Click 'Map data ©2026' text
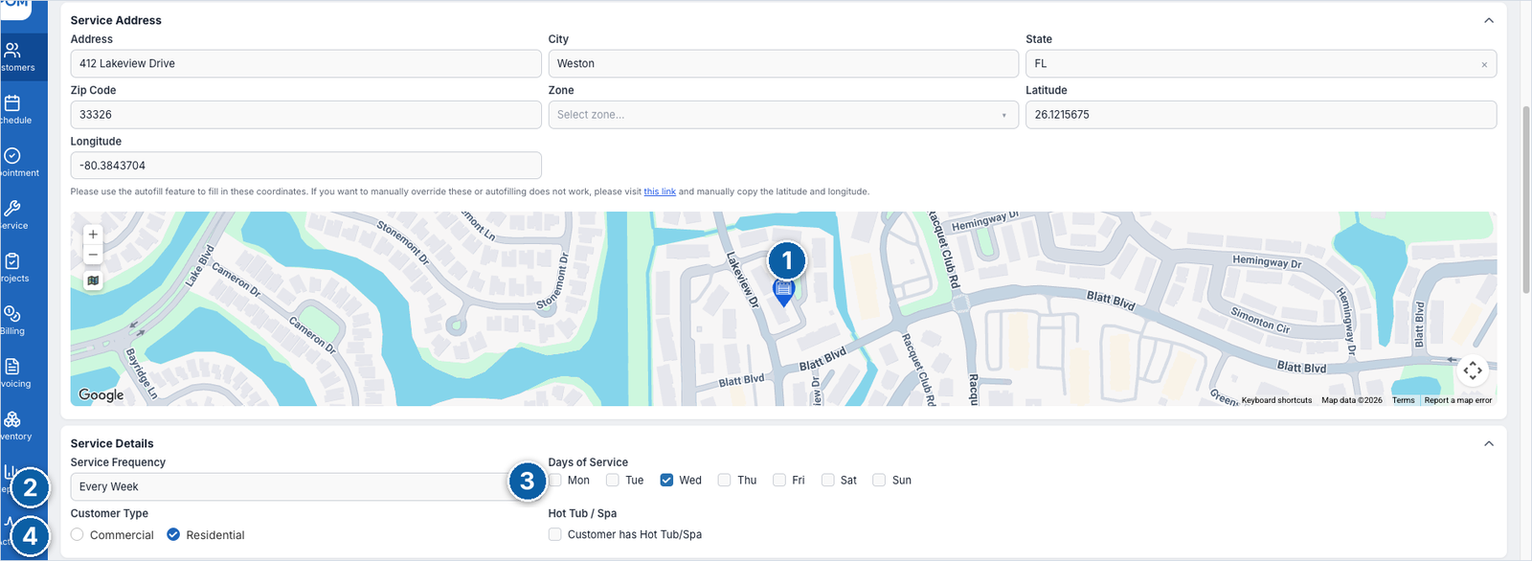The width and height of the screenshot is (1532, 561). click(x=1352, y=400)
